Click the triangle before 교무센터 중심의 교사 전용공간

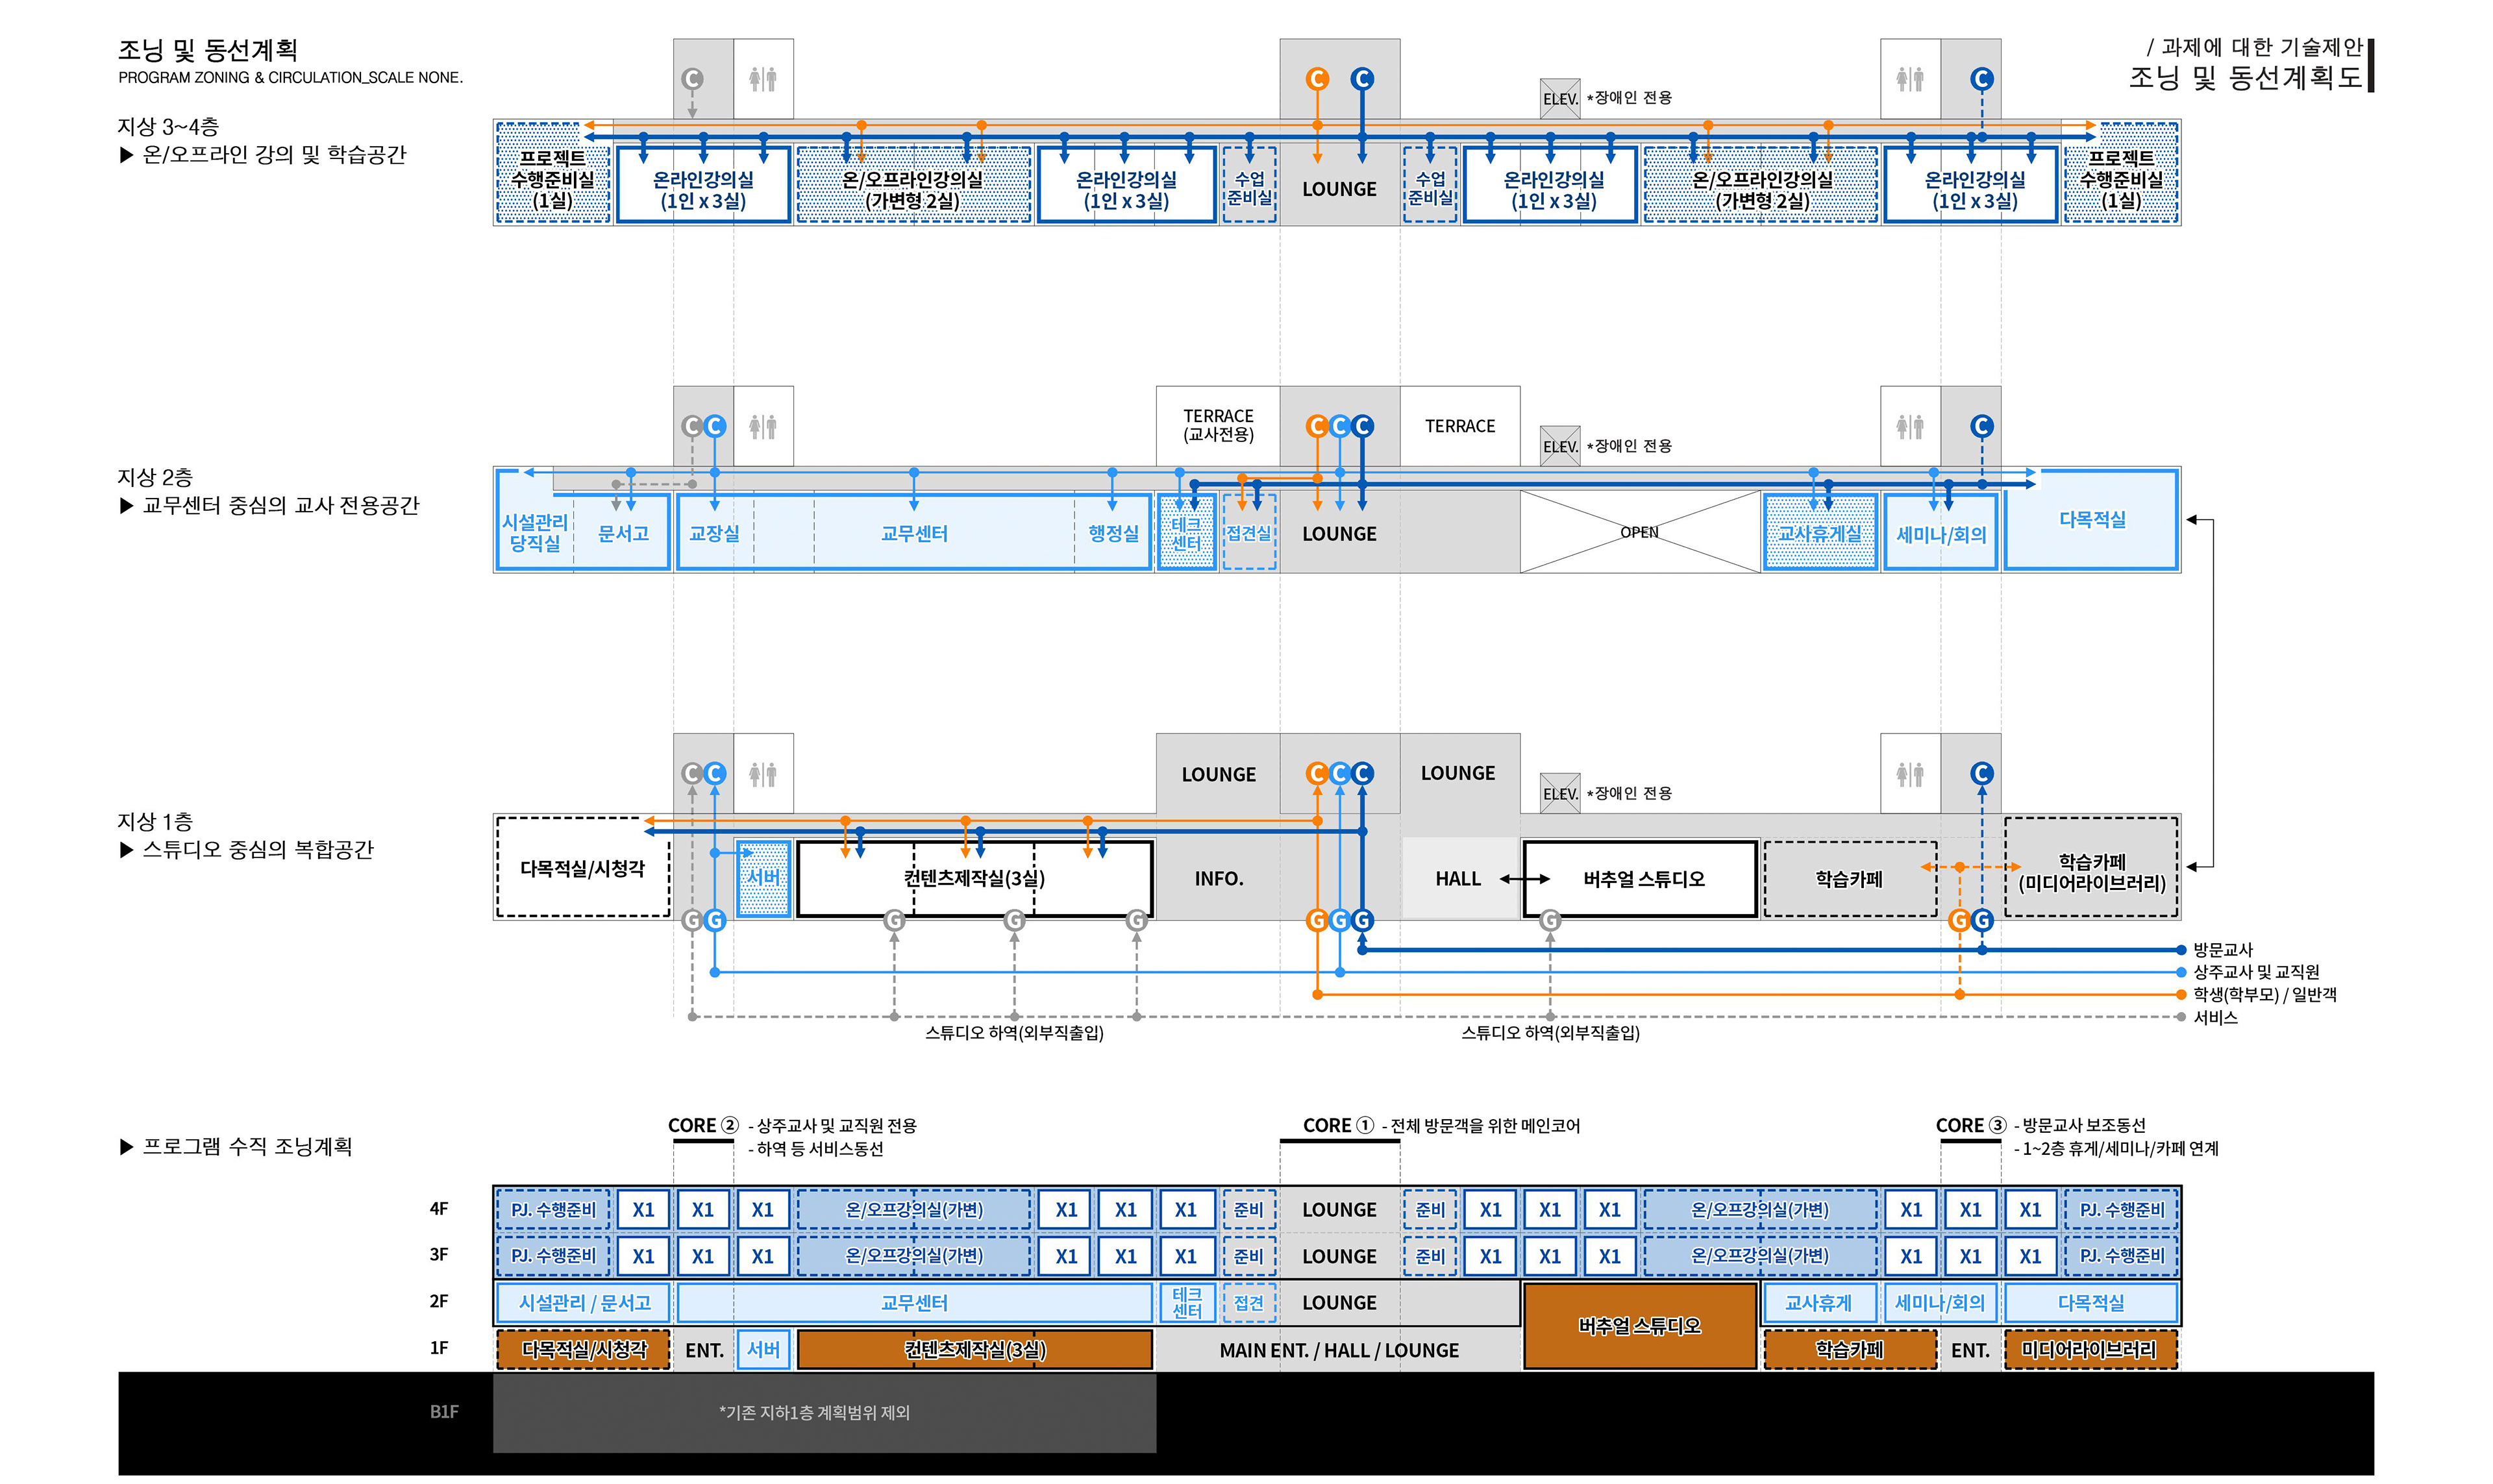[x=126, y=506]
